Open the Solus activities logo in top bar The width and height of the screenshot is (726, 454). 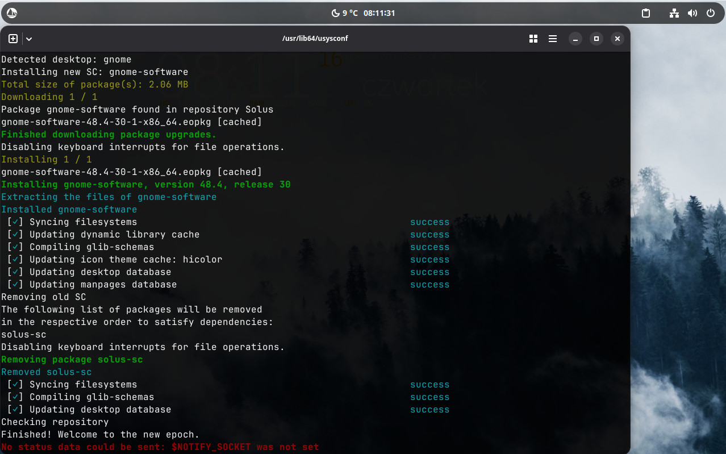coord(12,13)
